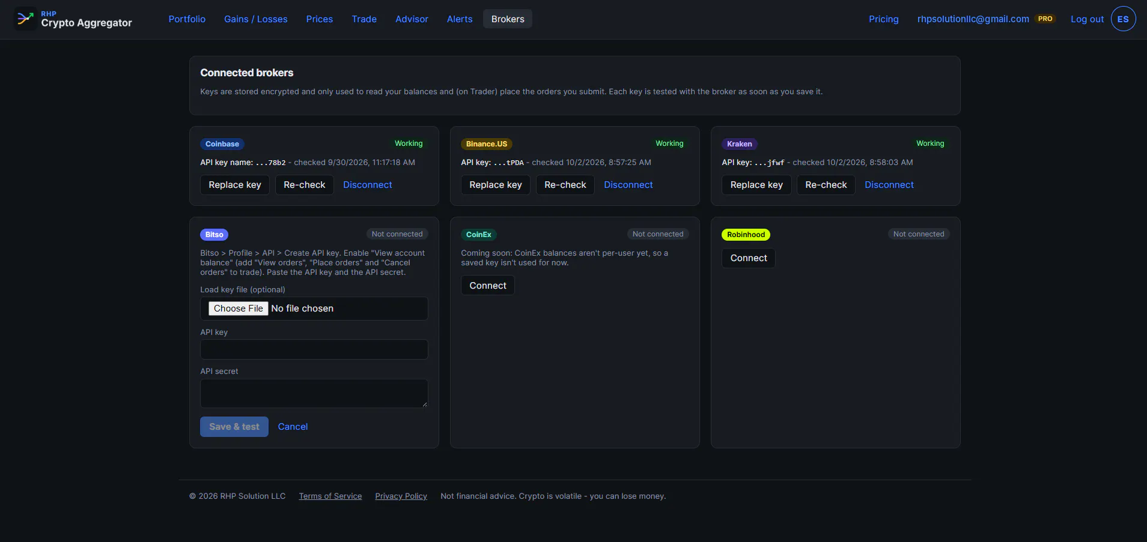Connect the CoinEx broker
This screenshot has width=1147, height=542.
488,286
